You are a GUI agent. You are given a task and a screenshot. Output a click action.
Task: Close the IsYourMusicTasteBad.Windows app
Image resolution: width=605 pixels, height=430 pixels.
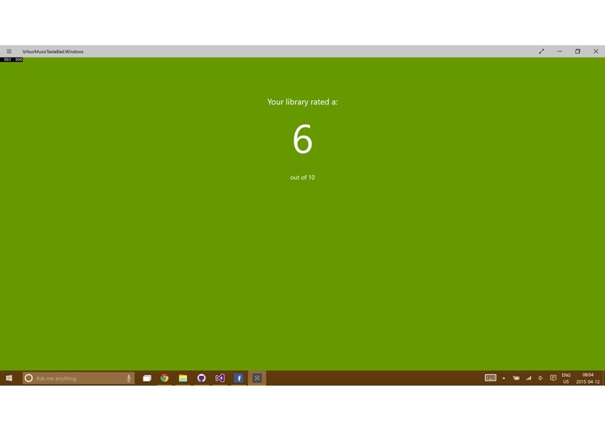click(595, 51)
